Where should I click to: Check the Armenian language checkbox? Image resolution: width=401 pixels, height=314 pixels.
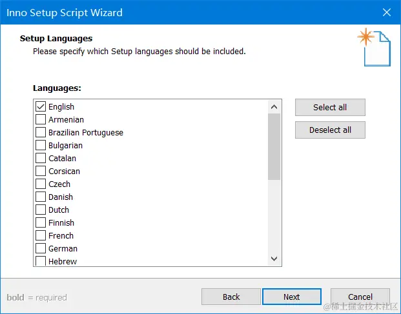(41, 119)
